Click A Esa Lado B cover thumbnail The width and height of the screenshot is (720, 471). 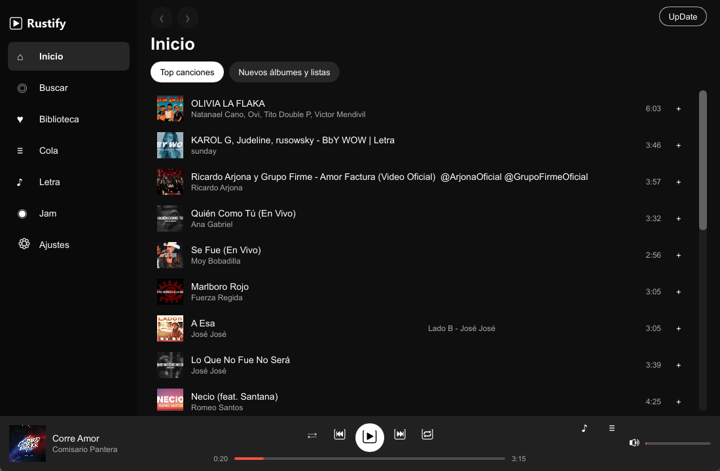(x=170, y=328)
